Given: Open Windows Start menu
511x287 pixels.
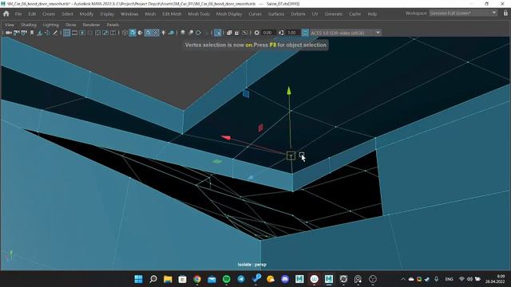Looking at the screenshot, I should pos(138,279).
